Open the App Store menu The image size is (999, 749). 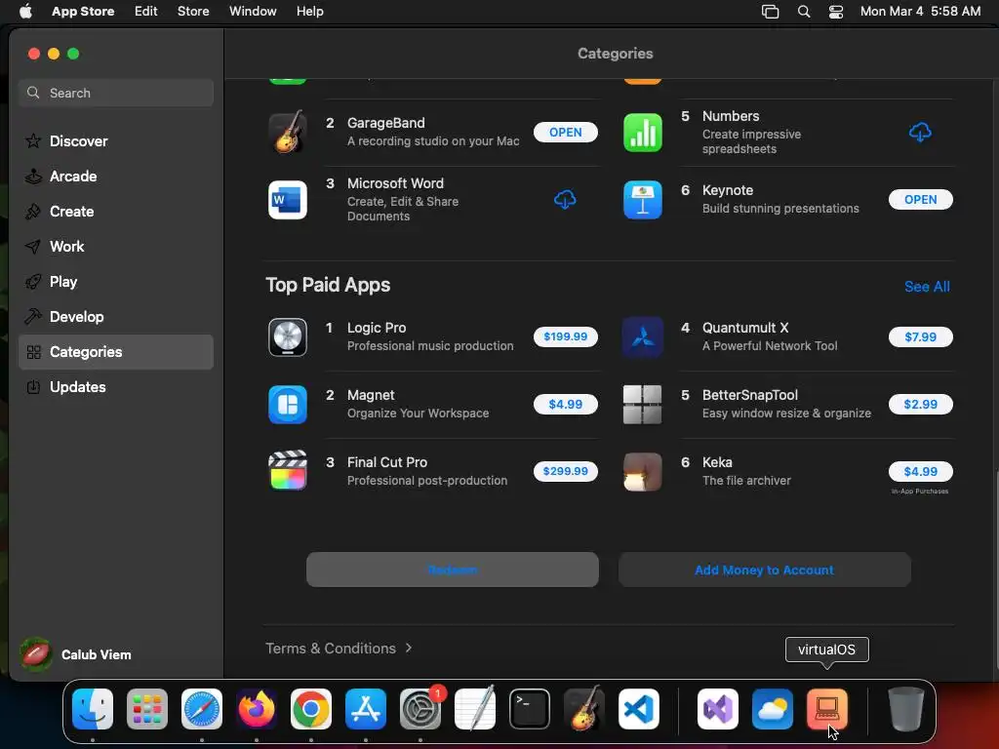[83, 12]
